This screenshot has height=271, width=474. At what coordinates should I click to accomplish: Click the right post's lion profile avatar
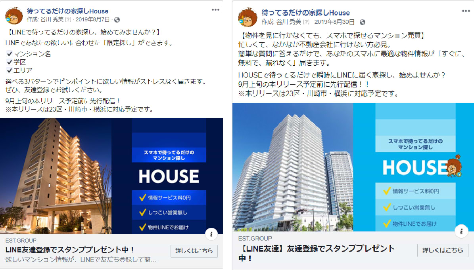248,17
